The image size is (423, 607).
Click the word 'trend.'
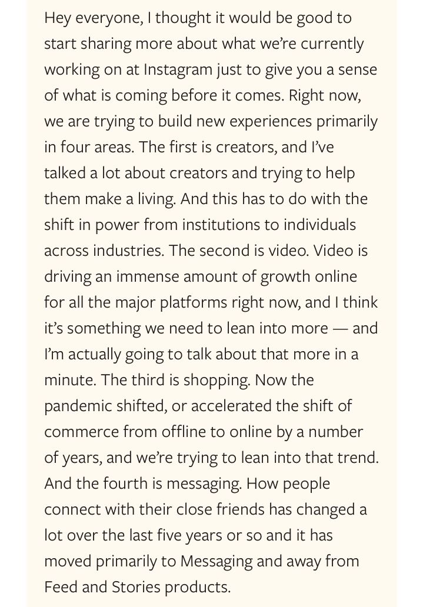pos(358,458)
